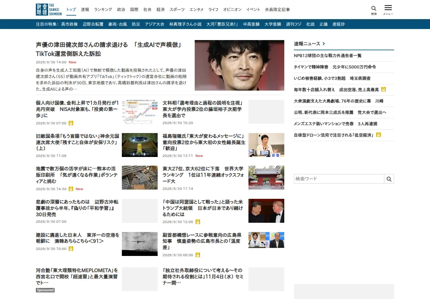This screenshot has width=430, height=299.
Task: Click lock icon beside 成田空港 headline
Action: pyautogui.click(x=383, y=89)
